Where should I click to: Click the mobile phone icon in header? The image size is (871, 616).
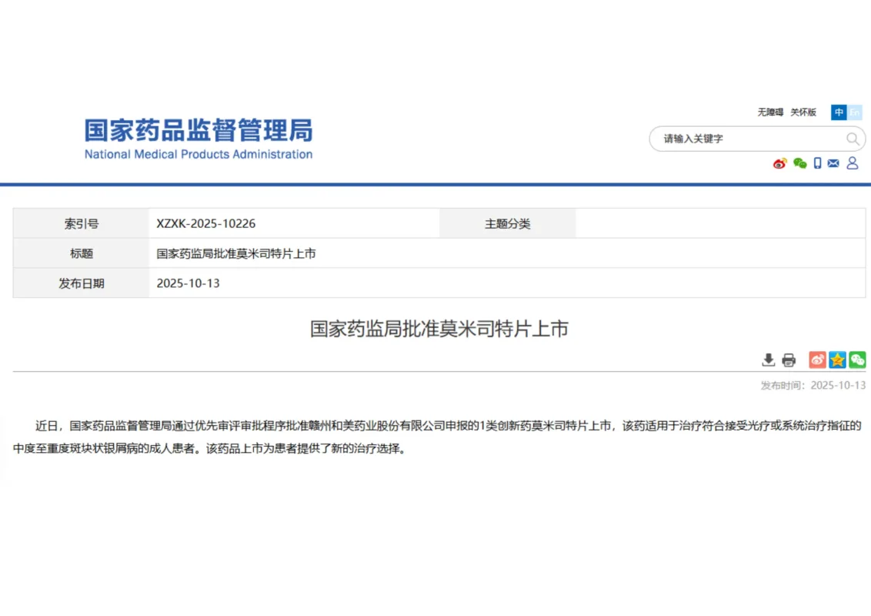pos(818,163)
